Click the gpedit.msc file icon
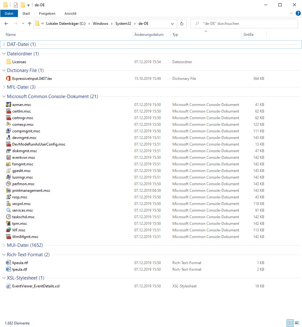This screenshot has height=327, width=302. click(8, 171)
